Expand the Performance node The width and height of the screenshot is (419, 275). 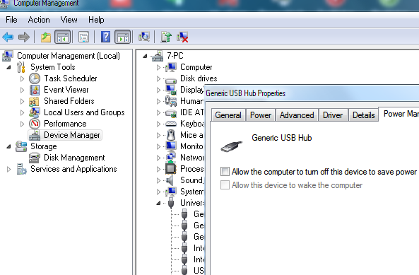point(22,124)
